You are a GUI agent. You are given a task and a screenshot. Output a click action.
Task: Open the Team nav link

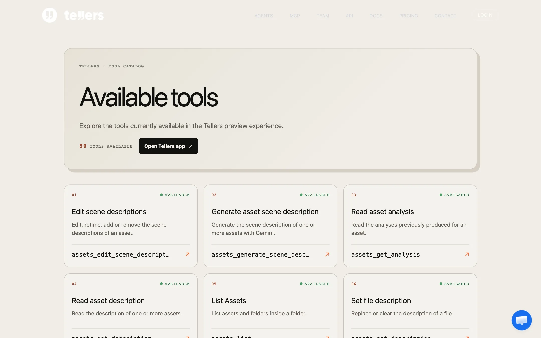323,16
